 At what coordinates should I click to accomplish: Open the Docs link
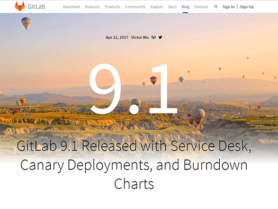pyautogui.click(x=172, y=7)
